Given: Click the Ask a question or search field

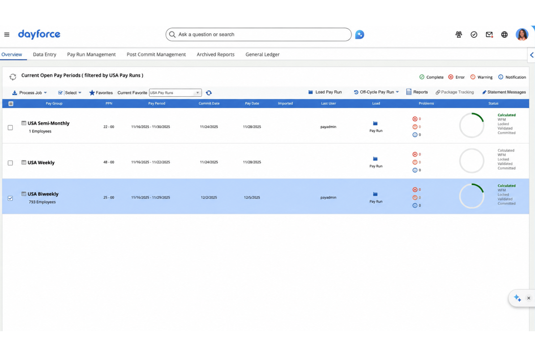Looking at the screenshot, I should [x=258, y=34].
